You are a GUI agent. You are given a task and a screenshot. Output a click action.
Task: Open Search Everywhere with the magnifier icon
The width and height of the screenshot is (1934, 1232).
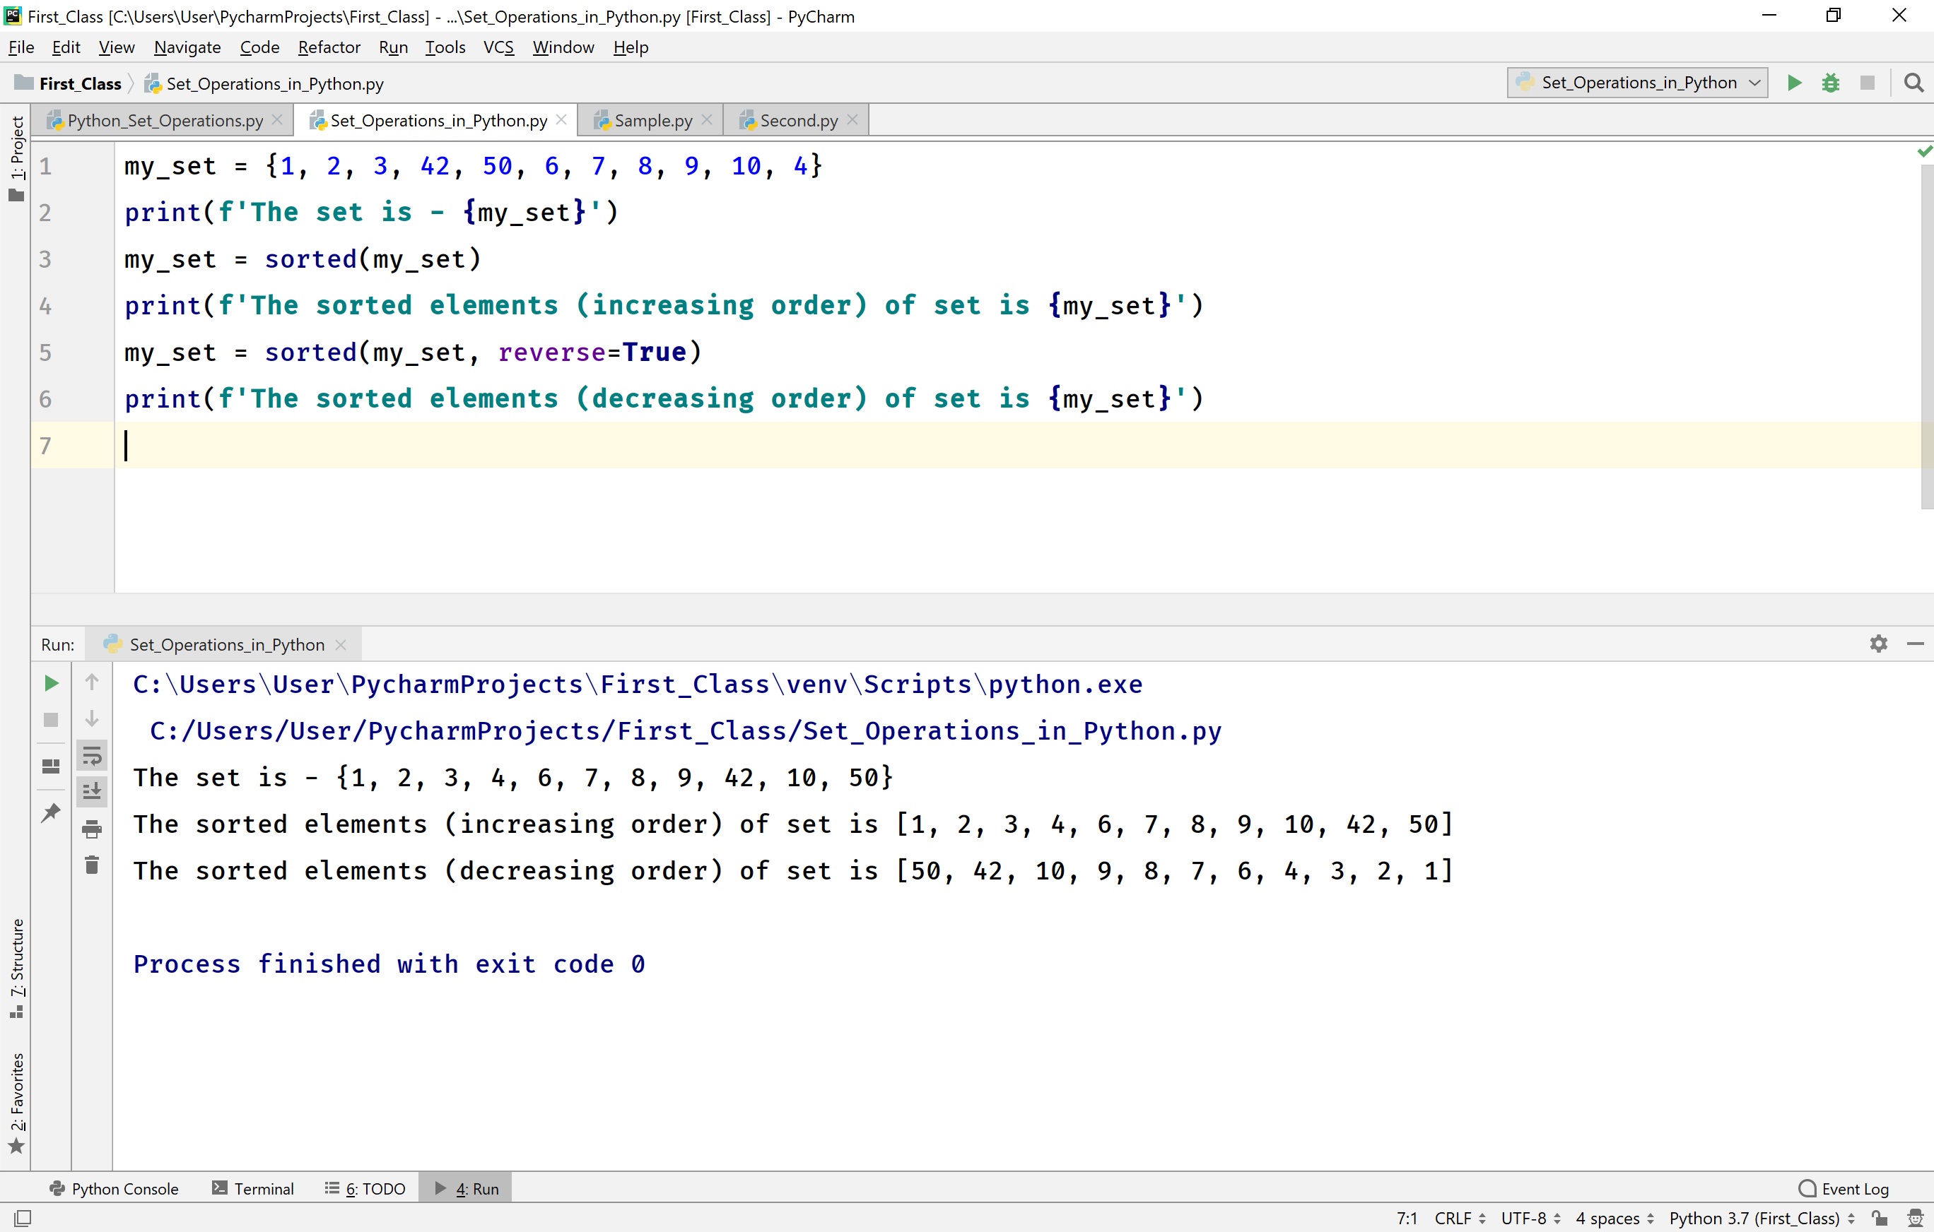[1914, 82]
